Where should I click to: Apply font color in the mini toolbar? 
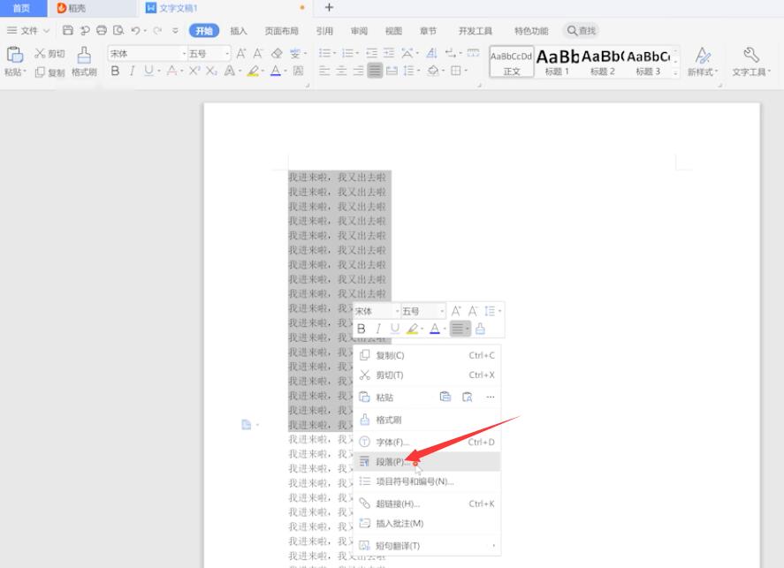click(x=435, y=329)
